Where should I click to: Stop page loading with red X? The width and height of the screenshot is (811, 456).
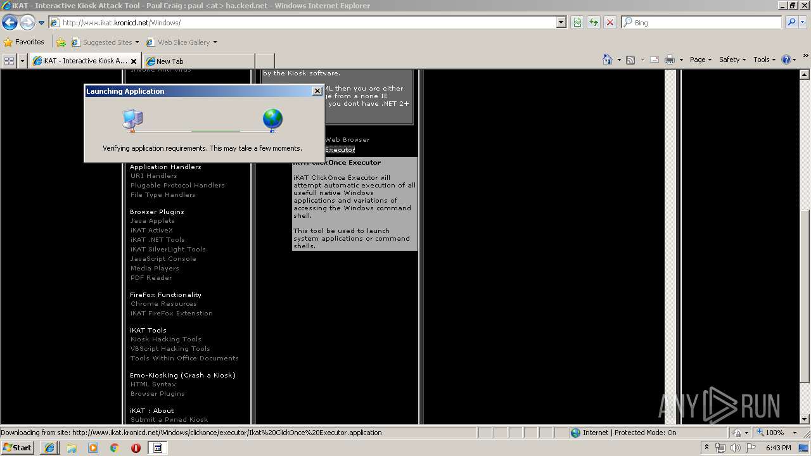click(x=610, y=22)
